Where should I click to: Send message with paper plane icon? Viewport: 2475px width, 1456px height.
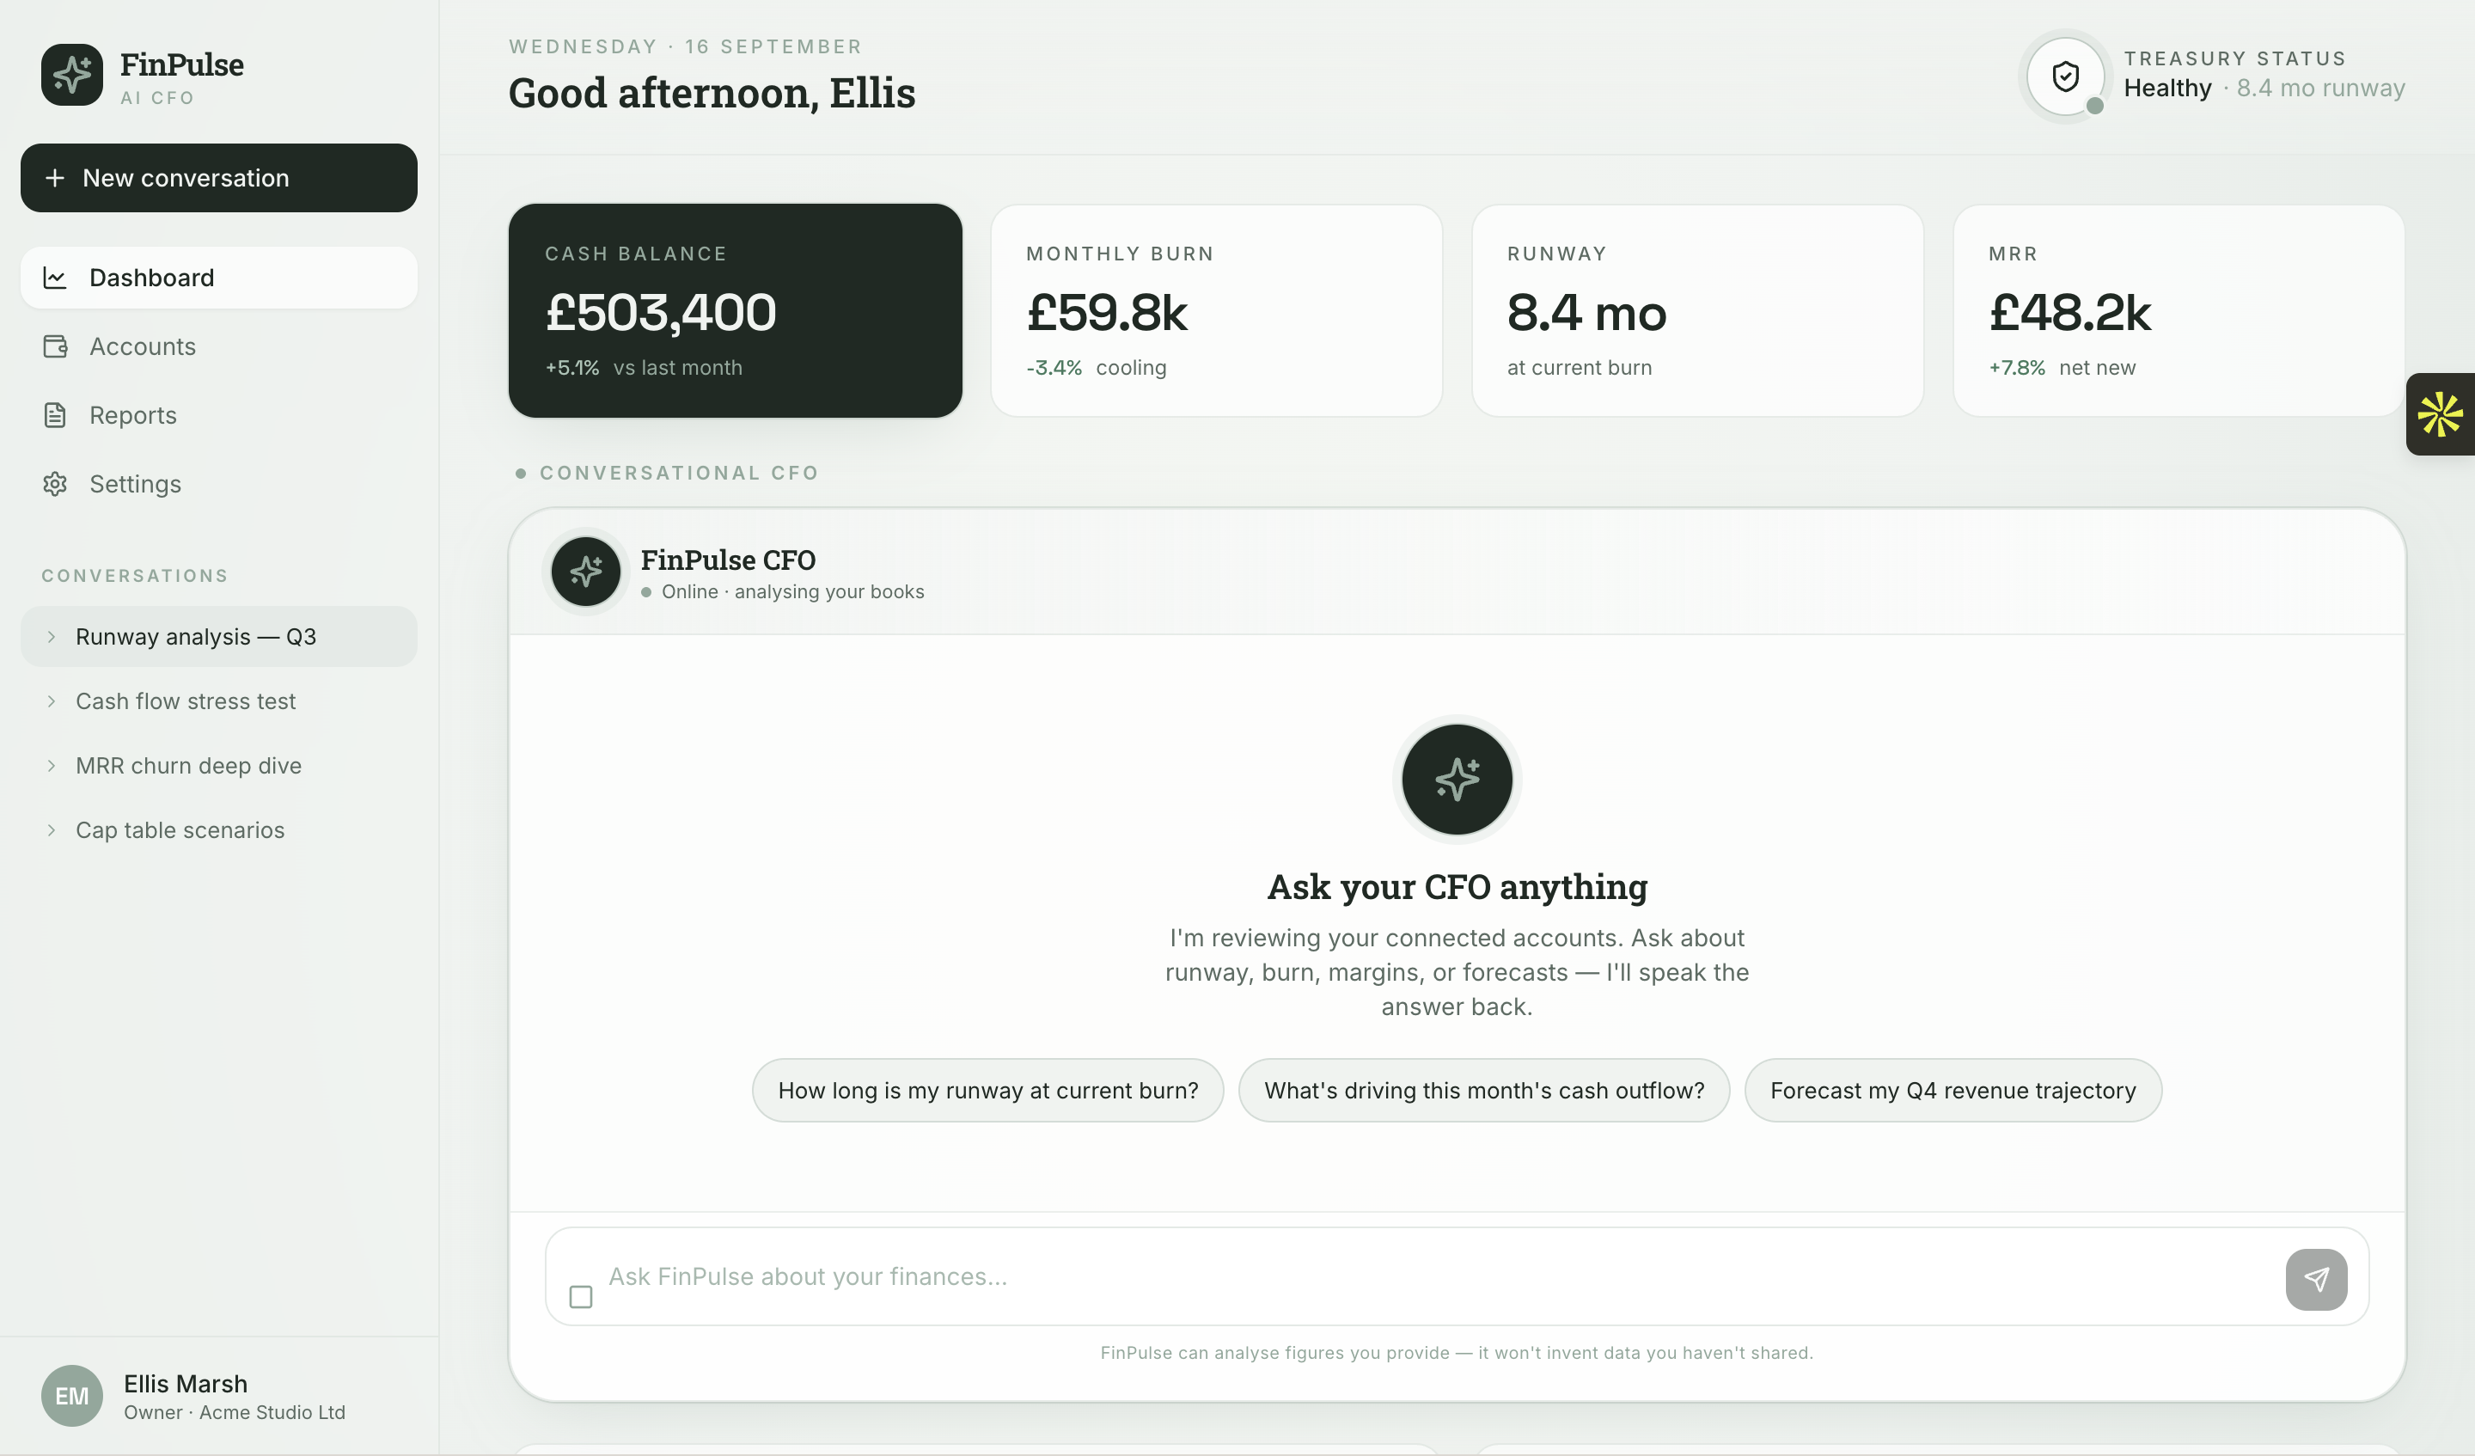(2316, 1279)
